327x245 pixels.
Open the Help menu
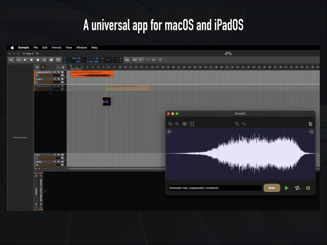coord(94,48)
